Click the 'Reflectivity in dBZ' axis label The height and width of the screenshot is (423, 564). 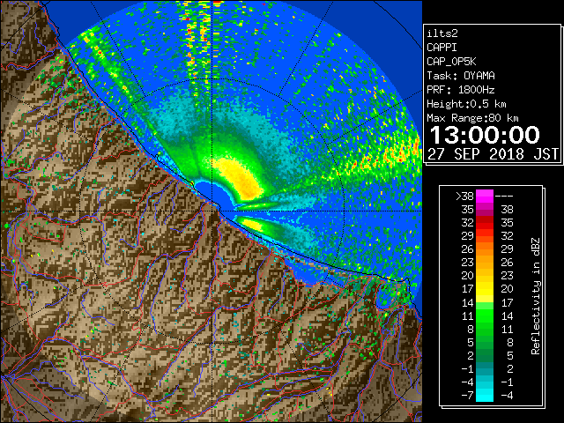click(536, 296)
